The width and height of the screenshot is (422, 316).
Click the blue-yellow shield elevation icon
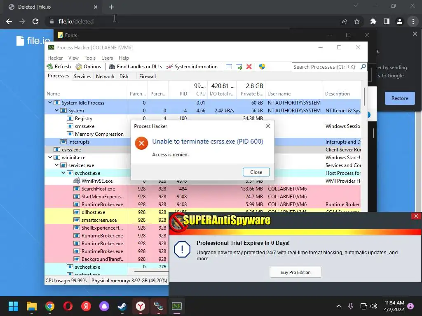pyautogui.click(x=262, y=67)
